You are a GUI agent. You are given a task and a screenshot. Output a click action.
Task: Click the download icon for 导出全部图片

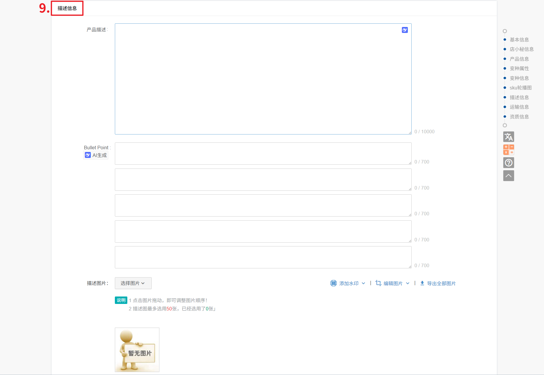422,283
